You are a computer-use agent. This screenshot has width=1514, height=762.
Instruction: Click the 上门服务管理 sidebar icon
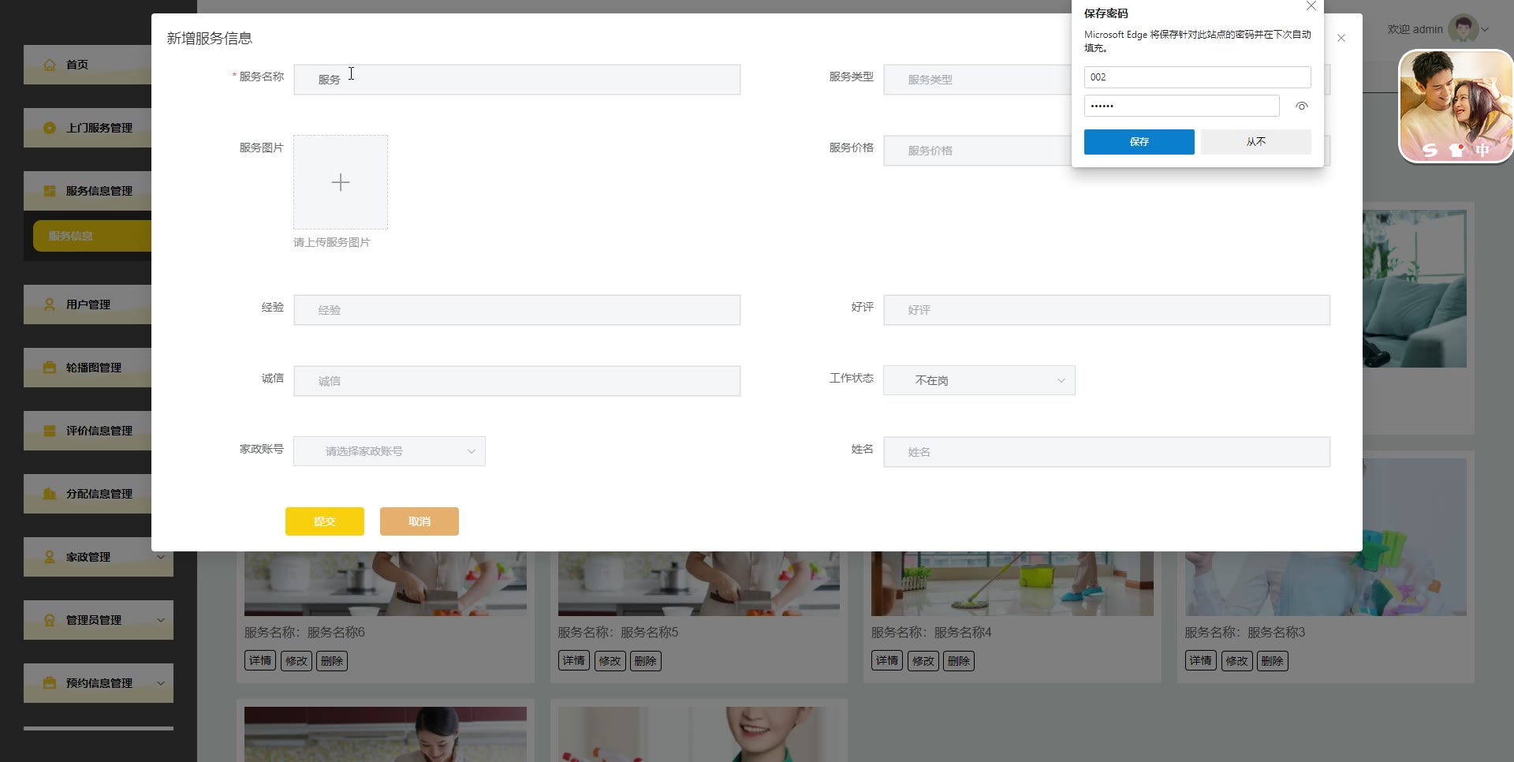coord(50,128)
